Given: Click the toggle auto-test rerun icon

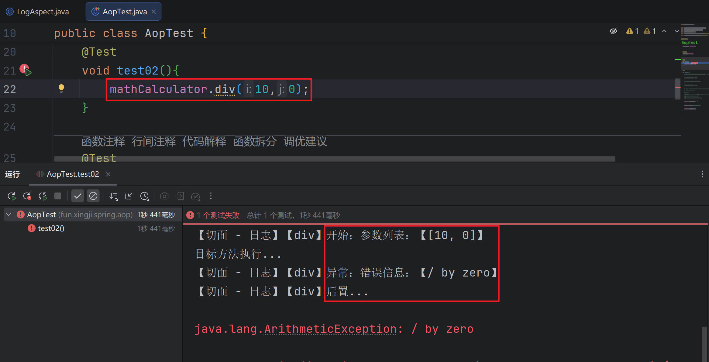Looking at the screenshot, I should click(43, 196).
